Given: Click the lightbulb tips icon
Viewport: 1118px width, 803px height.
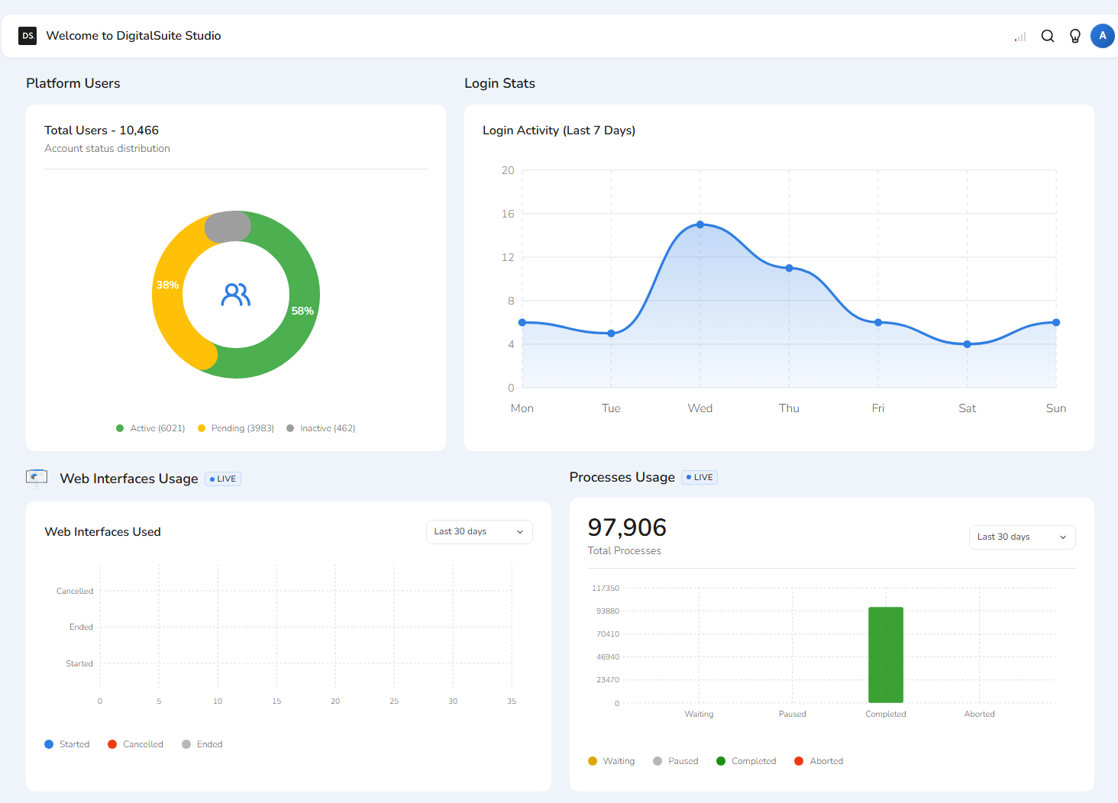Looking at the screenshot, I should pyautogui.click(x=1075, y=36).
